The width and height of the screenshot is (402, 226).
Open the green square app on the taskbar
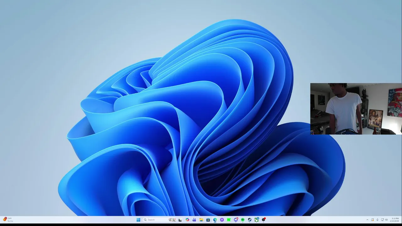(229, 220)
